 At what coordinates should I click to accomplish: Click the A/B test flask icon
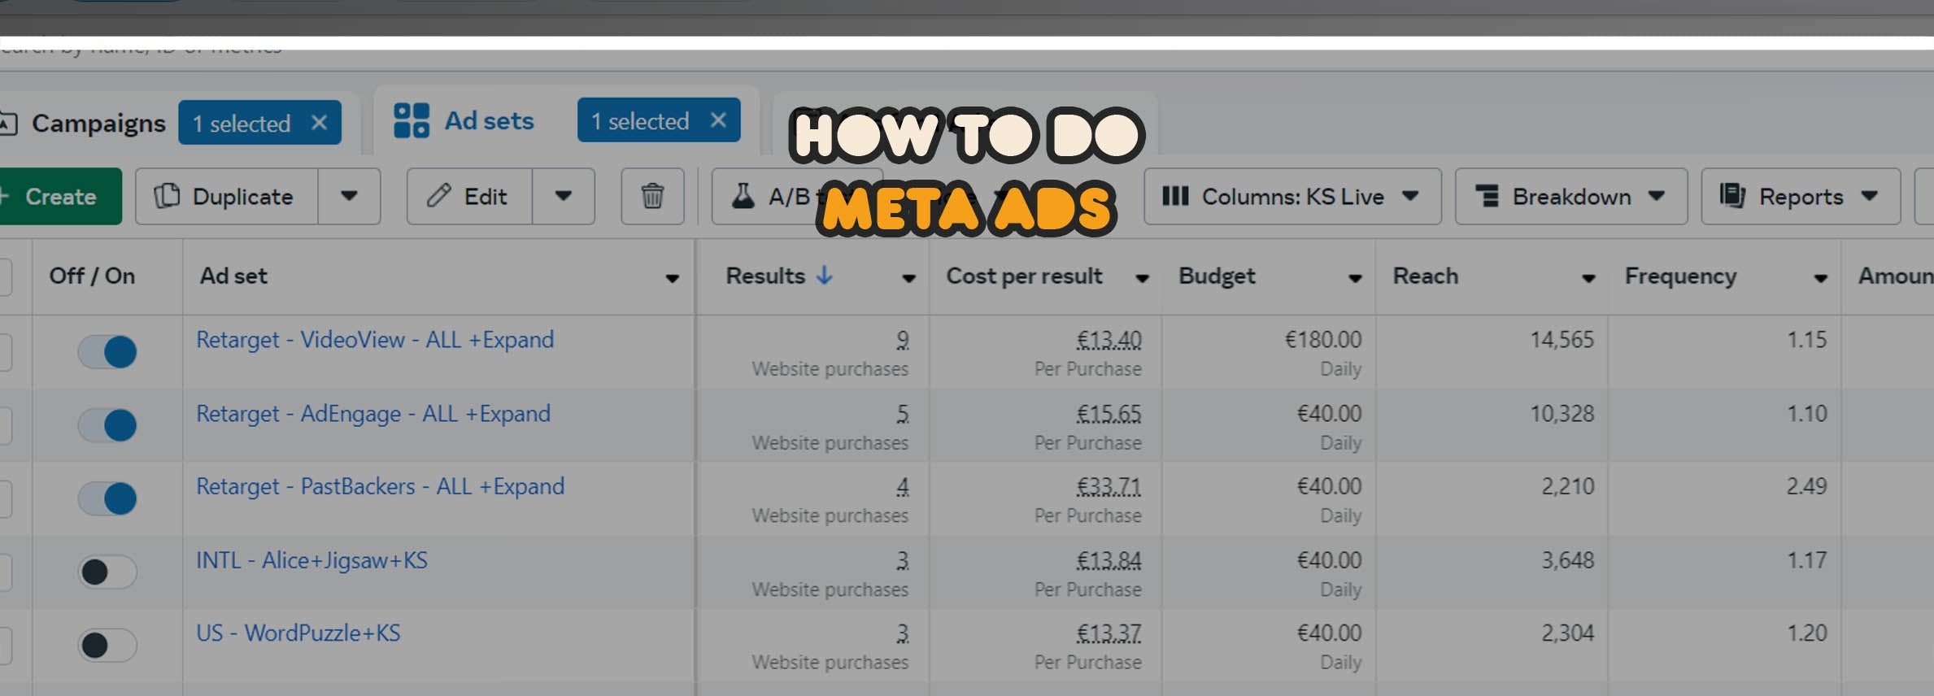(x=743, y=197)
